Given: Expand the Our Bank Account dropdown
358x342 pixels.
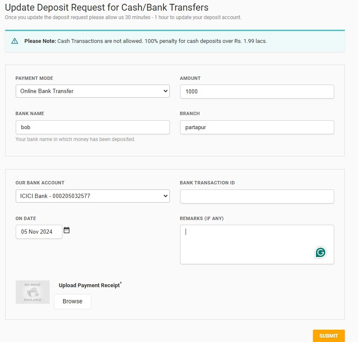Looking at the screenshot, I should (92, 196).
